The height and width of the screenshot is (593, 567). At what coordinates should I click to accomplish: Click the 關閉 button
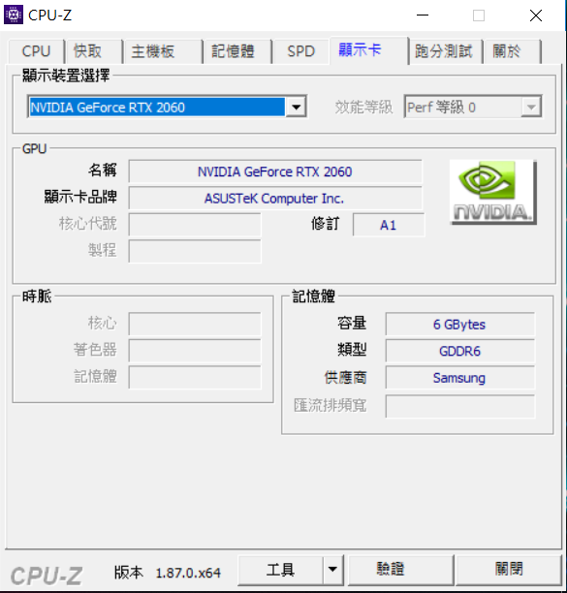pos(509,570)
